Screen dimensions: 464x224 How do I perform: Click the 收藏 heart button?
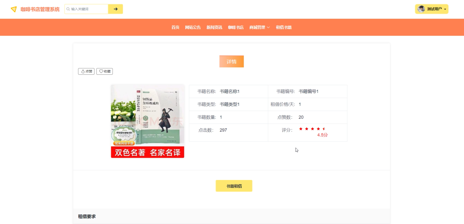point(104,71)
